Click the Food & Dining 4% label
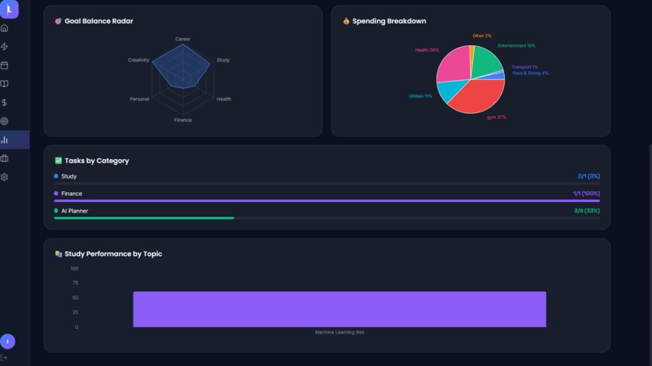652x366 pixels. coord(530,73)
